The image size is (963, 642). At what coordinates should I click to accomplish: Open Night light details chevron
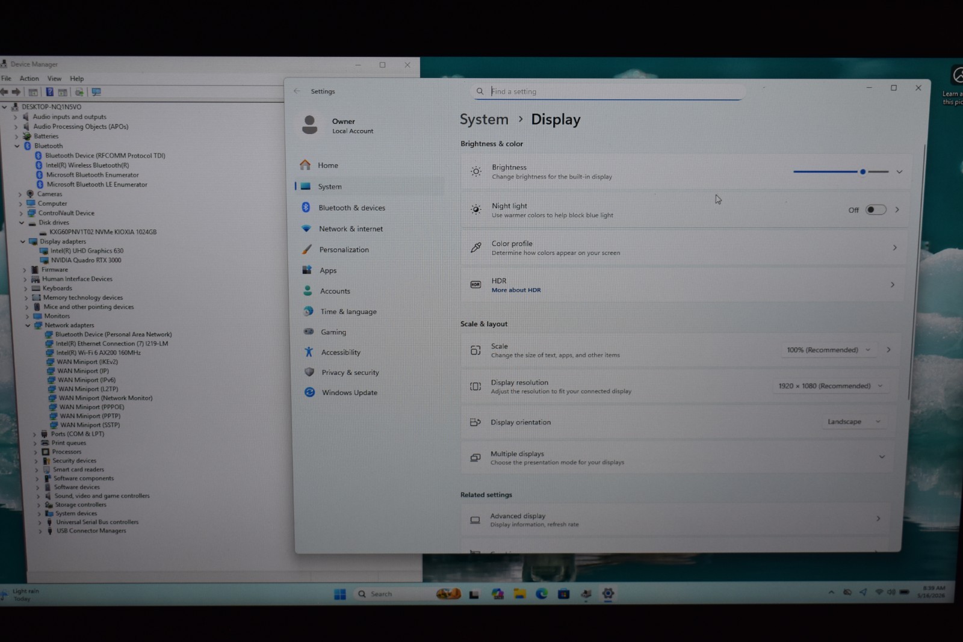[897, 210]
